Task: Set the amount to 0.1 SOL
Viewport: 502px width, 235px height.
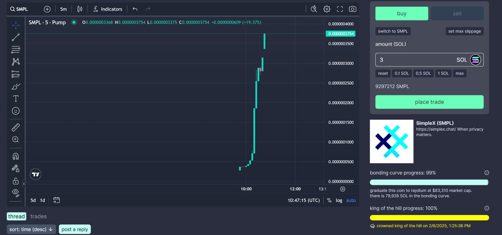Action: coord(402,73)
